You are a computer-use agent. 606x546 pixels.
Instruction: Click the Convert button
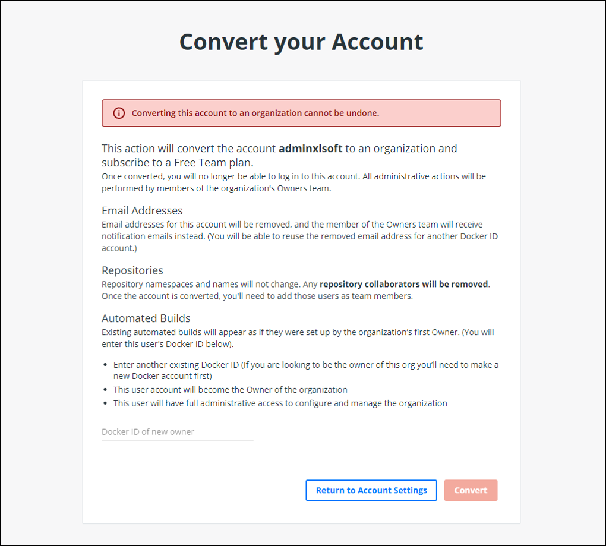coord(471,490)
